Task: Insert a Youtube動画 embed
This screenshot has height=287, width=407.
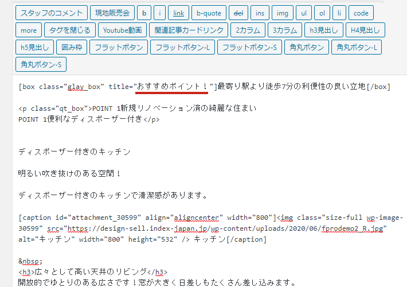Action: [123, 30]
